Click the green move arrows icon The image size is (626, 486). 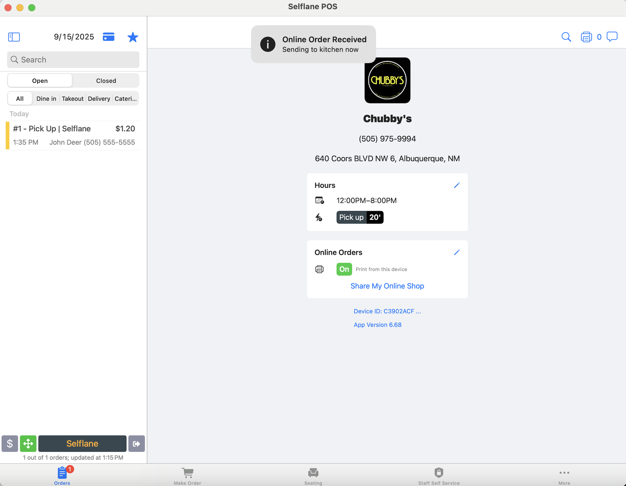pyautogui.click(x=28, y=443)
